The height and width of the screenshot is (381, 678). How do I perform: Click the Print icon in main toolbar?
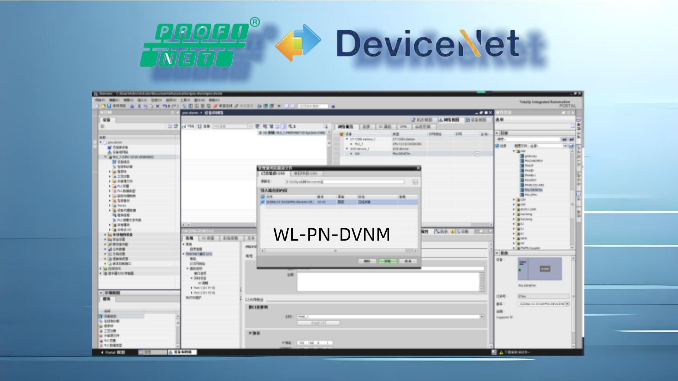tap(132, 106)
